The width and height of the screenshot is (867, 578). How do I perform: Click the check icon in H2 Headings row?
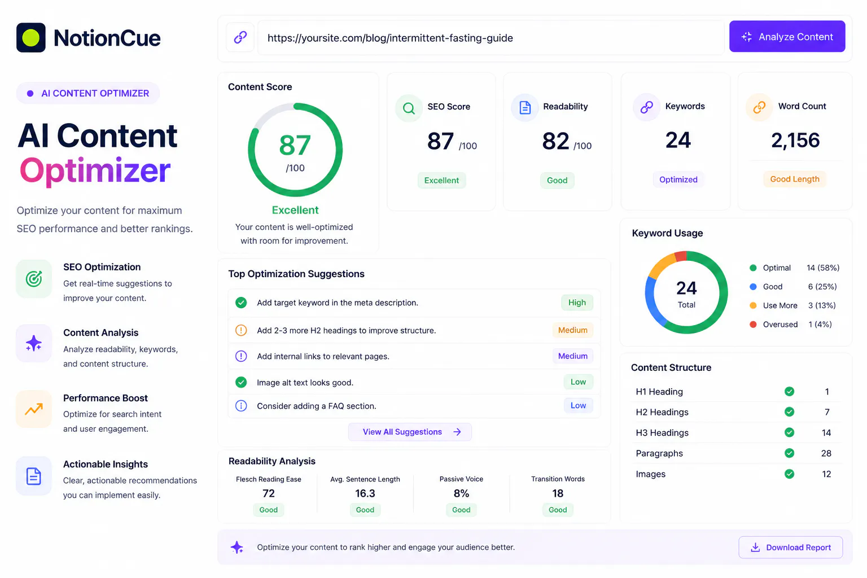pyautogui.click(x=790, y=412)
